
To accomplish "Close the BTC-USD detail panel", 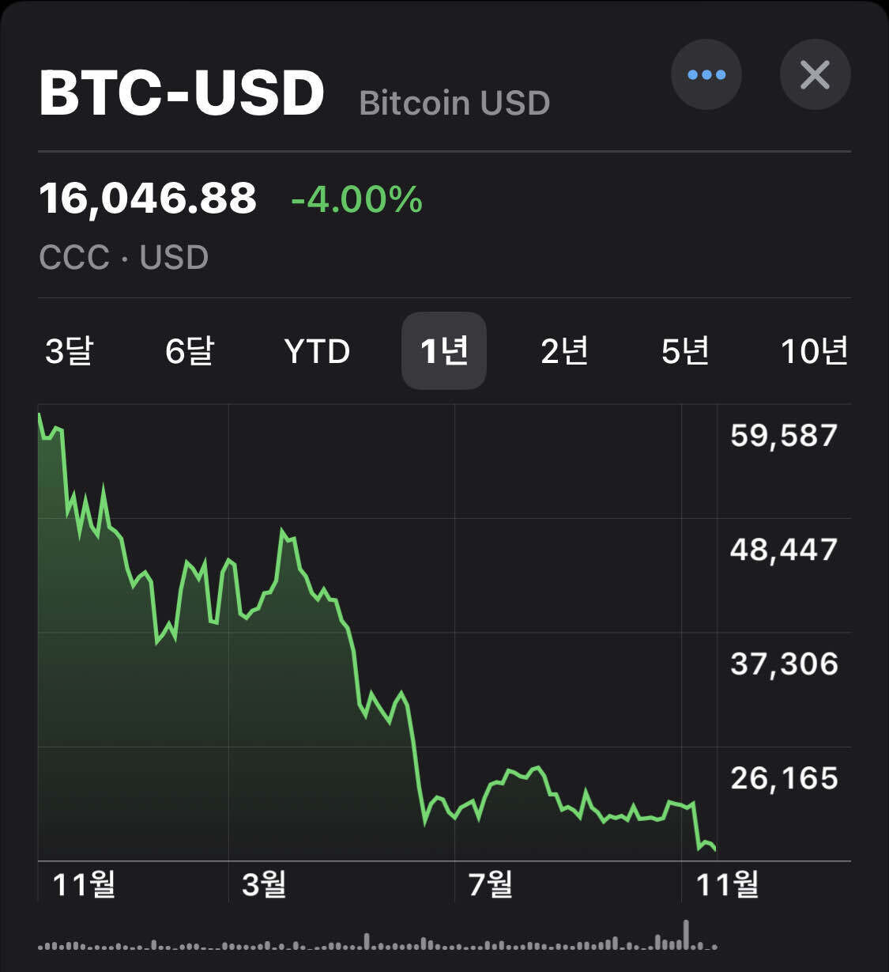I will 815,75.
